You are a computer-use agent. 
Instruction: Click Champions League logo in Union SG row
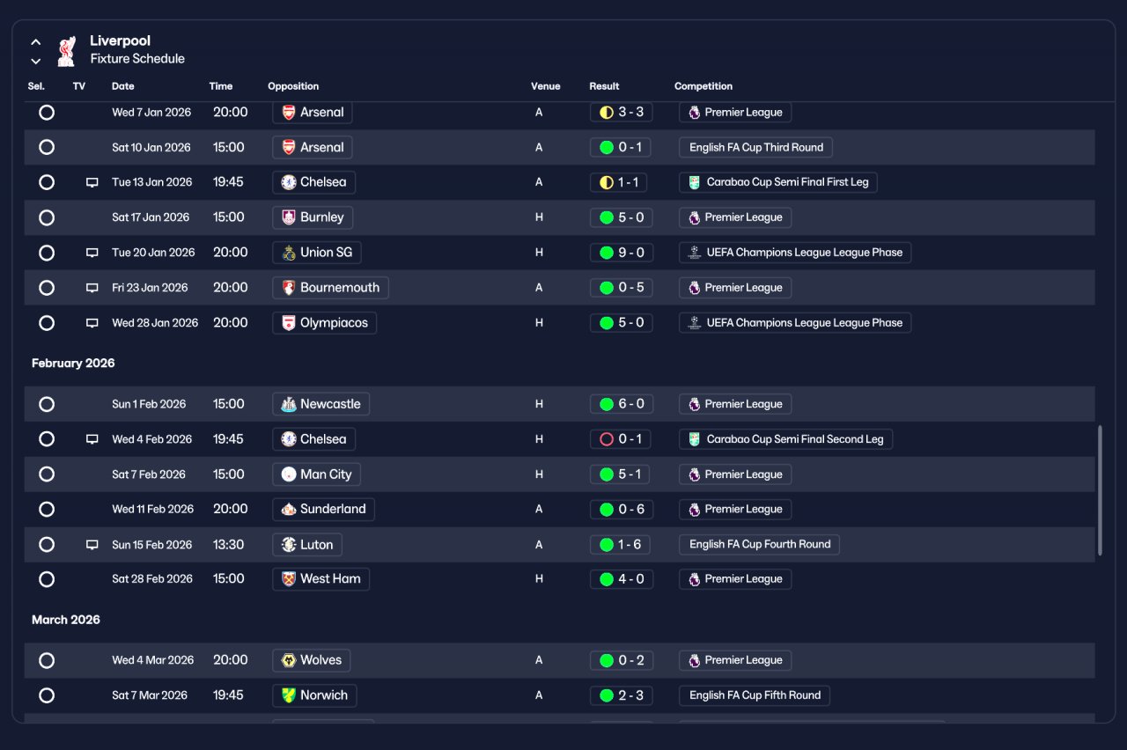tap(695, 253)
